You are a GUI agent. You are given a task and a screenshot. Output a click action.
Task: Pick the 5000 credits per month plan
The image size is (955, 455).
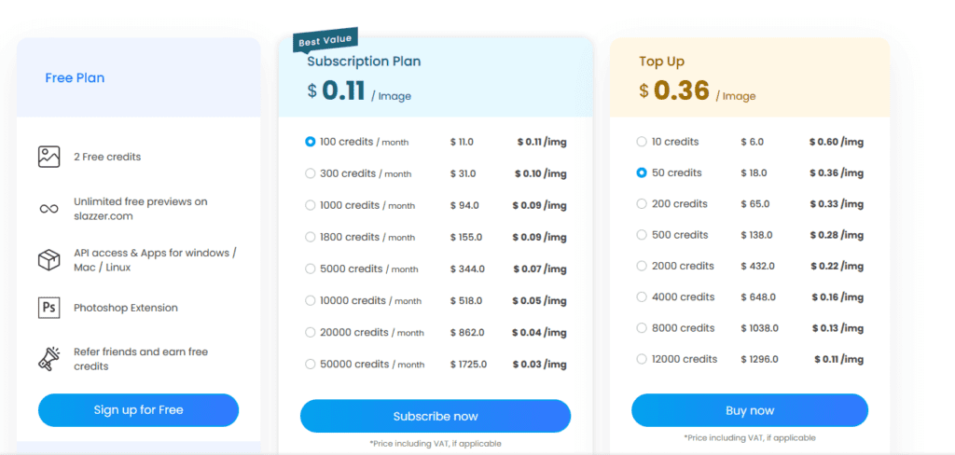(x=311, y=269)
